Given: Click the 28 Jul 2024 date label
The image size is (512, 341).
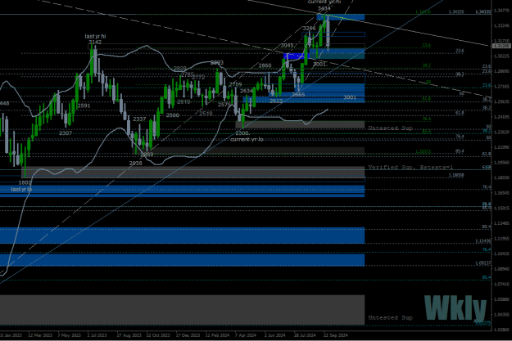Looking at the screenshot, I should tap(305, 335).
